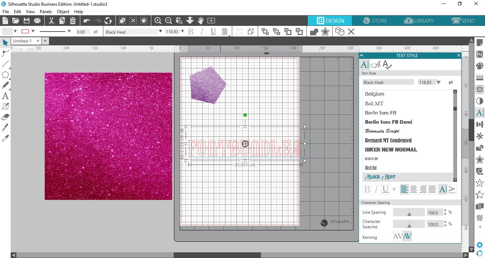Adjust the Line Spacing slider
This screenshot has width=485, height=258.
[409, 212]
